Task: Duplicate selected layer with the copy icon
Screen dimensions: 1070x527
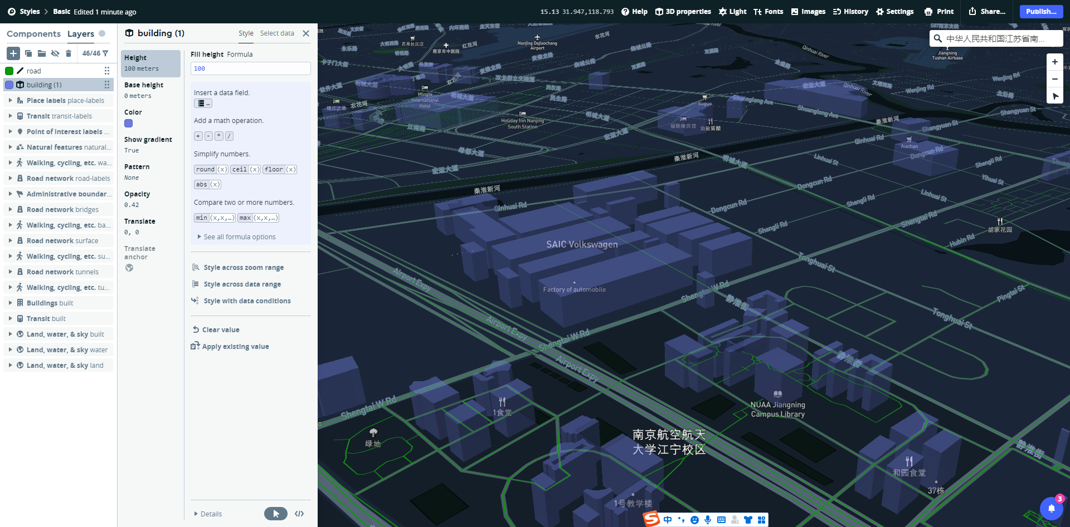Action: (28, 53)
